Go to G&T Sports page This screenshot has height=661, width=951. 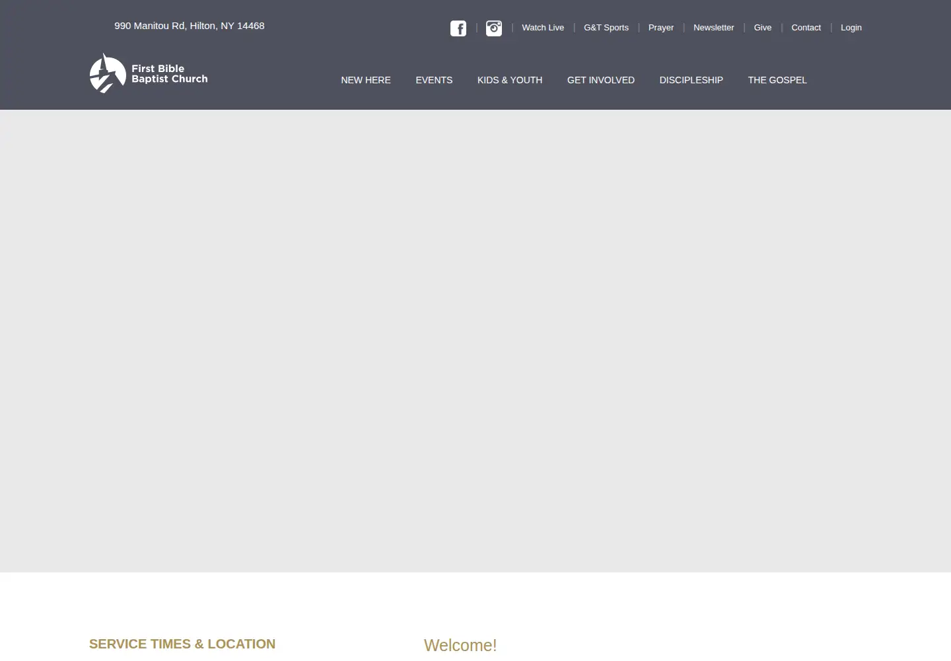[606, 28]
